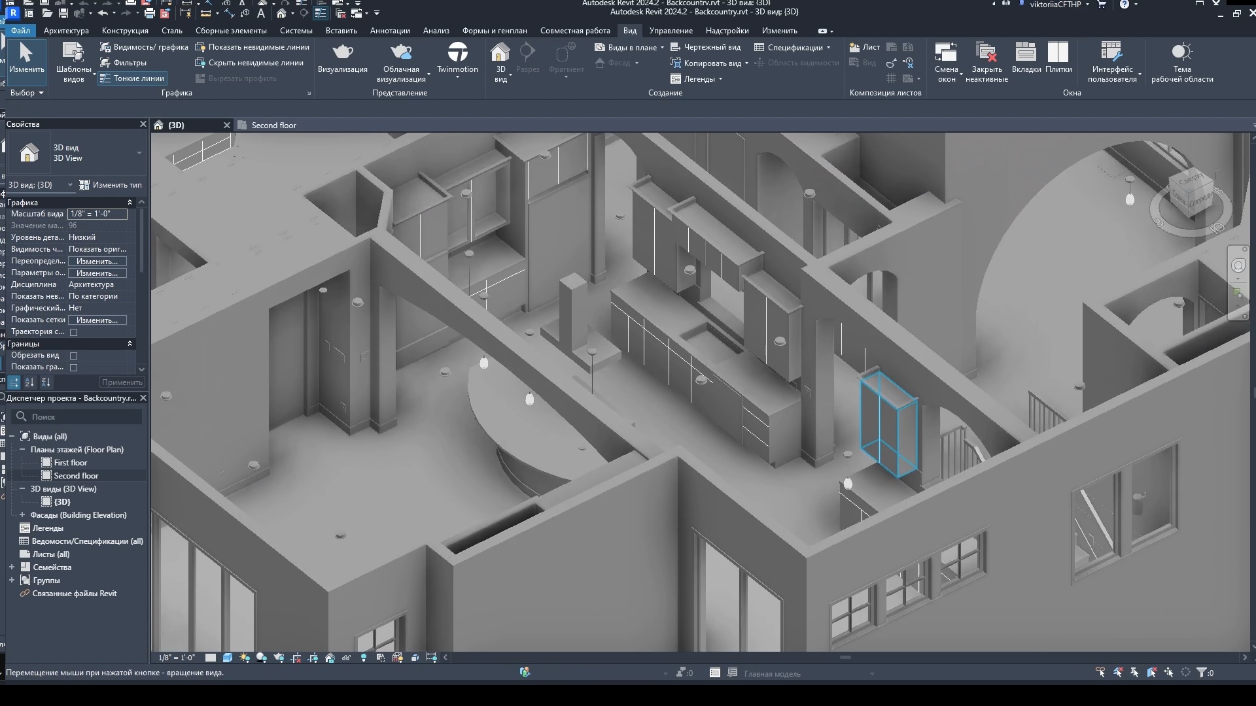The width and height of the screenshot is (1256, 706).
Task: Open the Architecture ribbon tab
Action: coord(66,31)
